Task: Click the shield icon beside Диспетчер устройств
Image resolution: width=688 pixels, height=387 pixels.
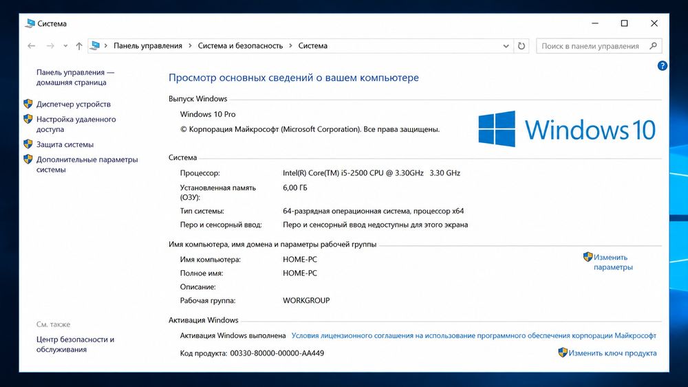Action: pos(28,104)
